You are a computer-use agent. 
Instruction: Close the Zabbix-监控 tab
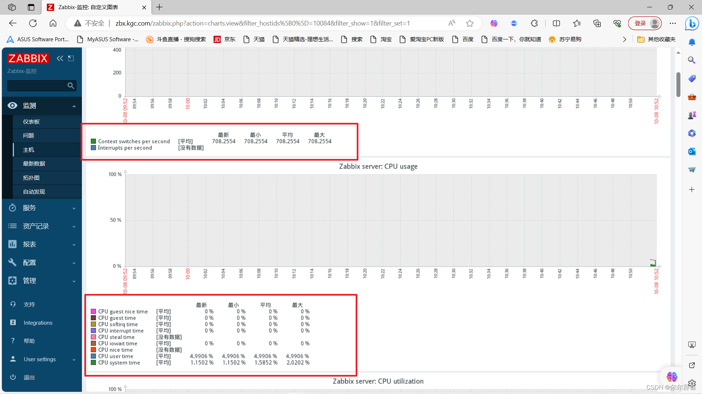click(144, 7)
